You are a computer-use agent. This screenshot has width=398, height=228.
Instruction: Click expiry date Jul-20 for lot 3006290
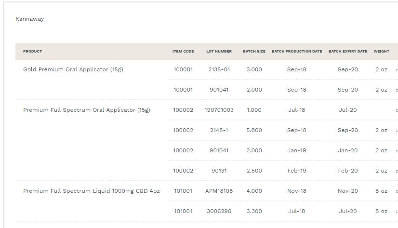[x=348, y=211]
